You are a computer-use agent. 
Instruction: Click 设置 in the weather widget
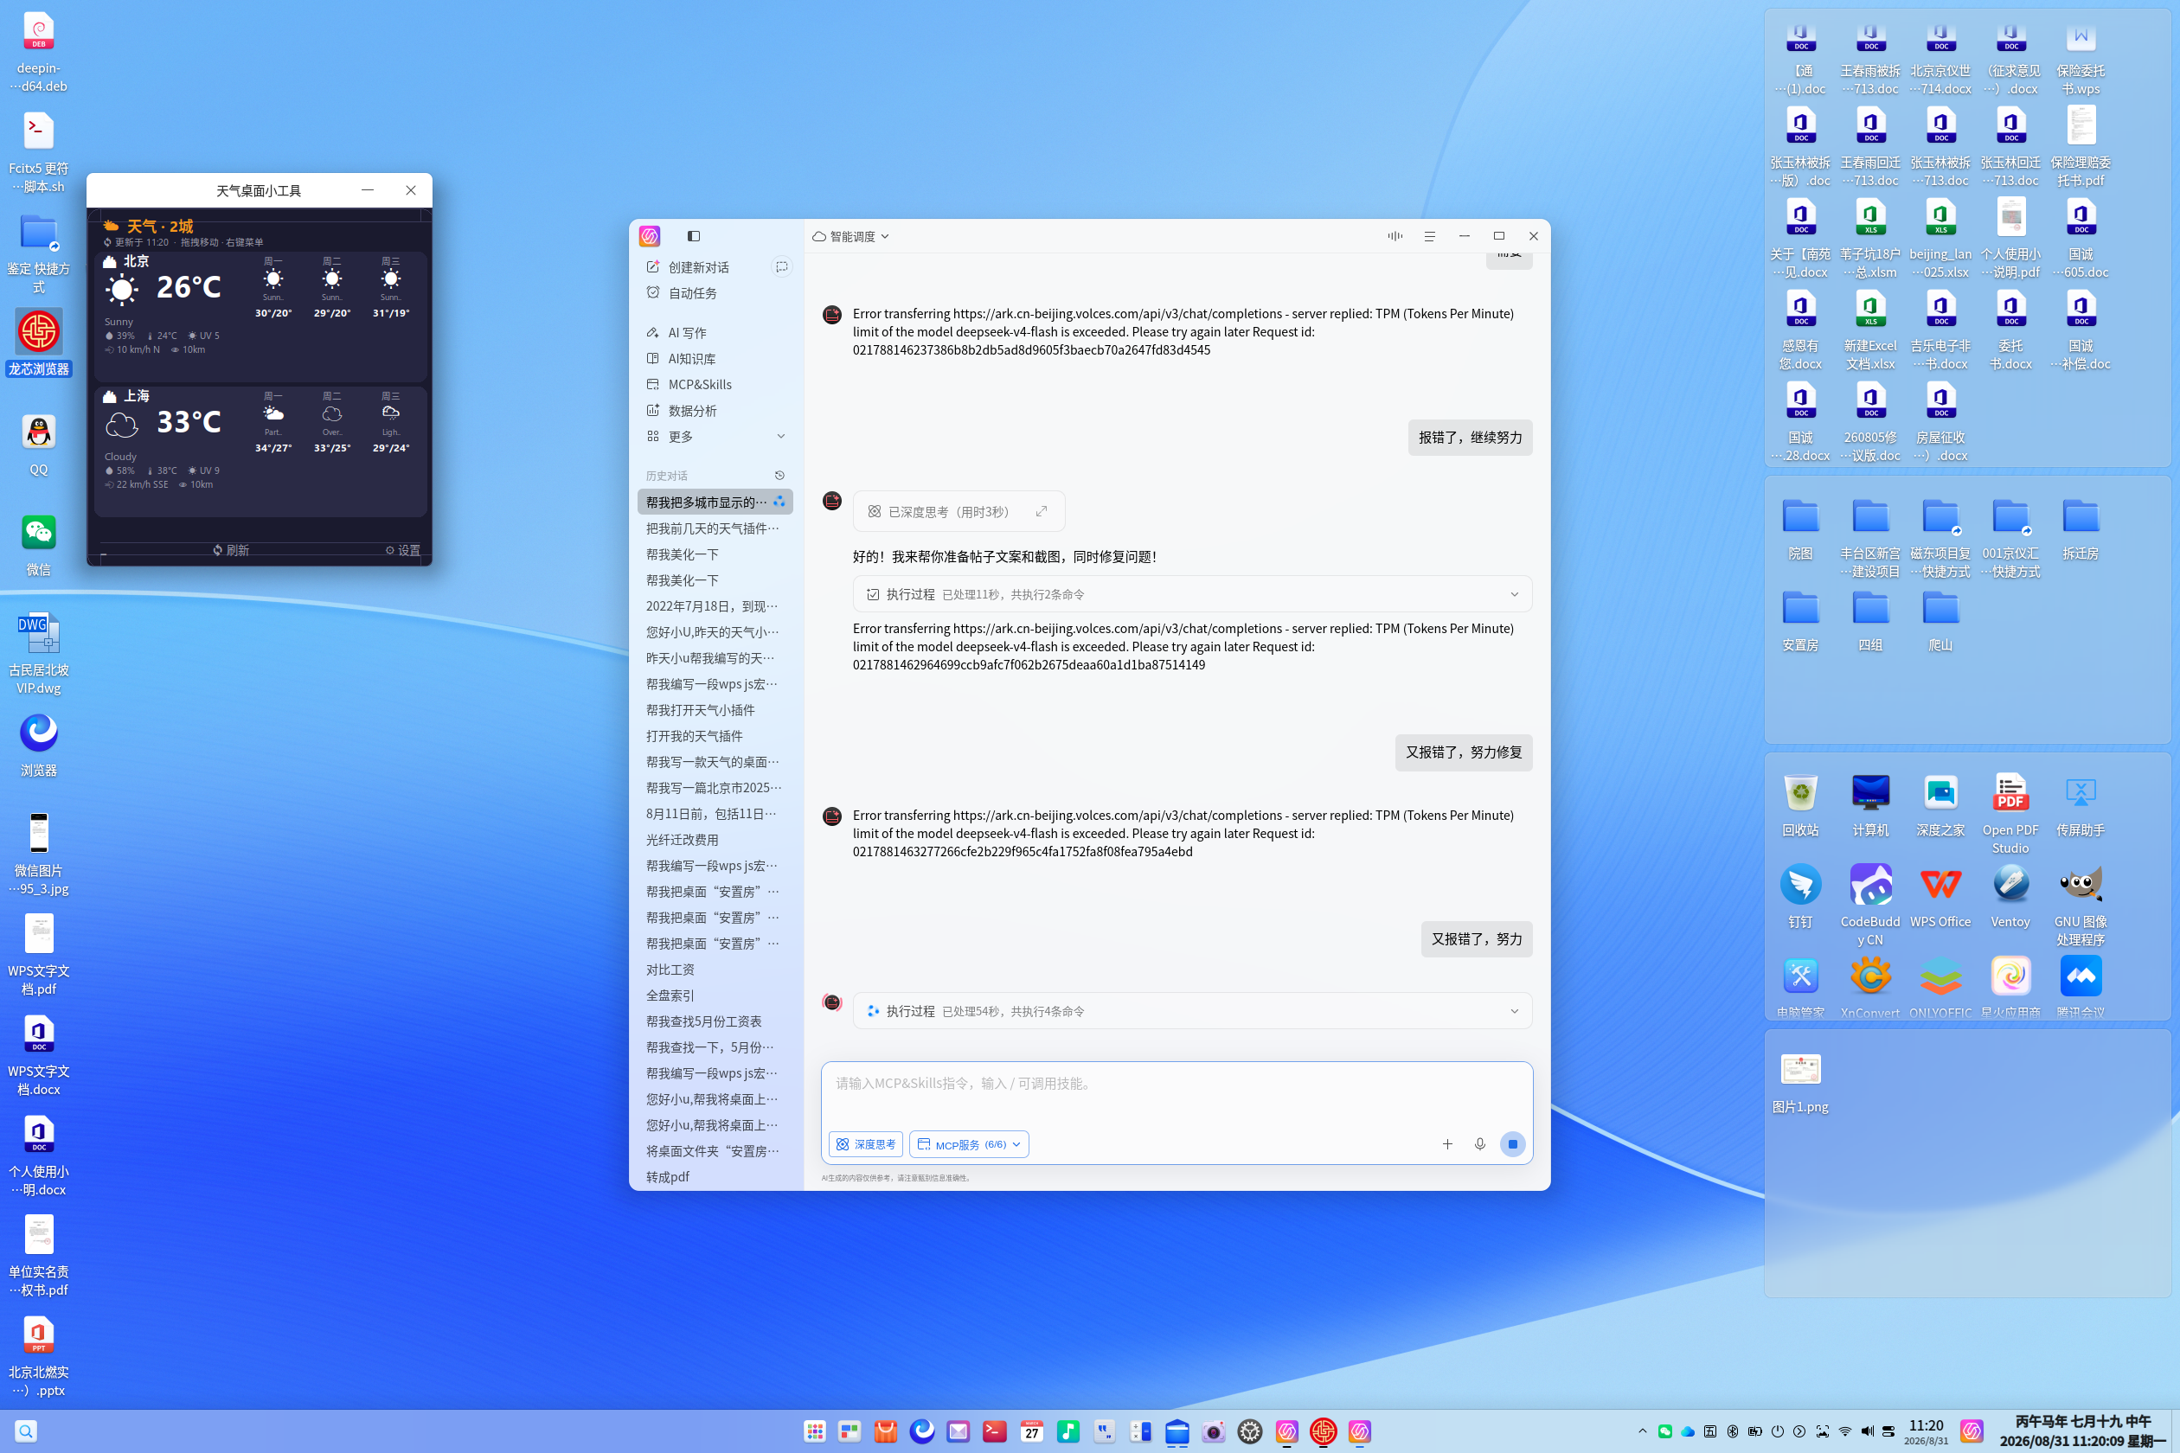(403, 550)
